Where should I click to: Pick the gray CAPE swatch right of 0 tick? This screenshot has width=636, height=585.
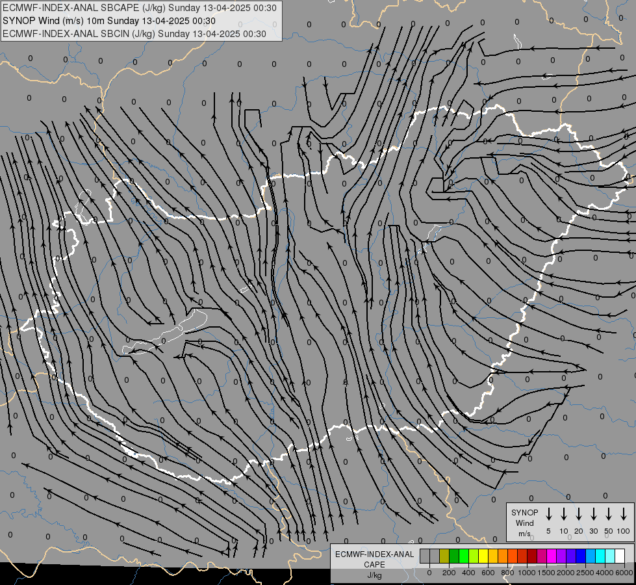click(x=435, y=556)
